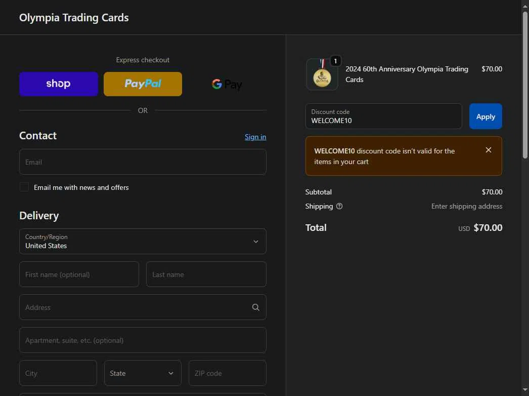Click the Discount code field containing WELCOME10
The image size is (529, 396).
[x=383, y=116]
